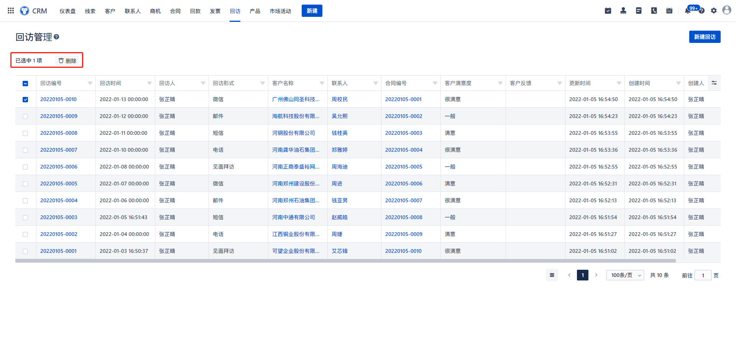
Task: Click the filter icon on 回访时间 column
Action: pyautogui.click(x=149, y=83)
